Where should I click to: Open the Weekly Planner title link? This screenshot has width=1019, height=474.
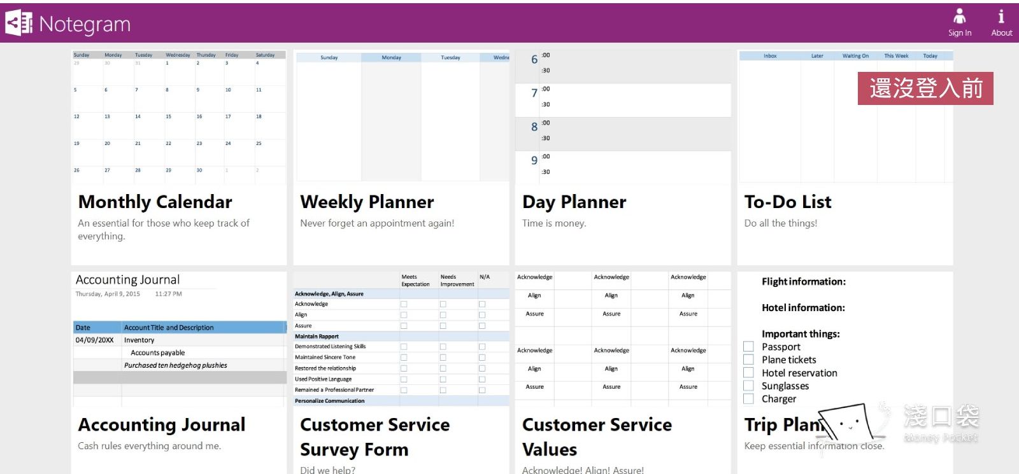[367, 202]
